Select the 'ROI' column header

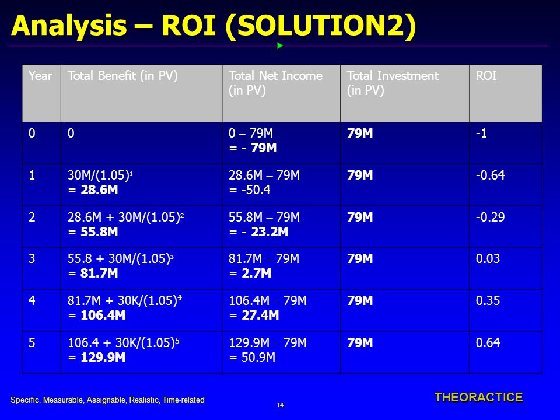pyautogui.click(x=506, y=93)
